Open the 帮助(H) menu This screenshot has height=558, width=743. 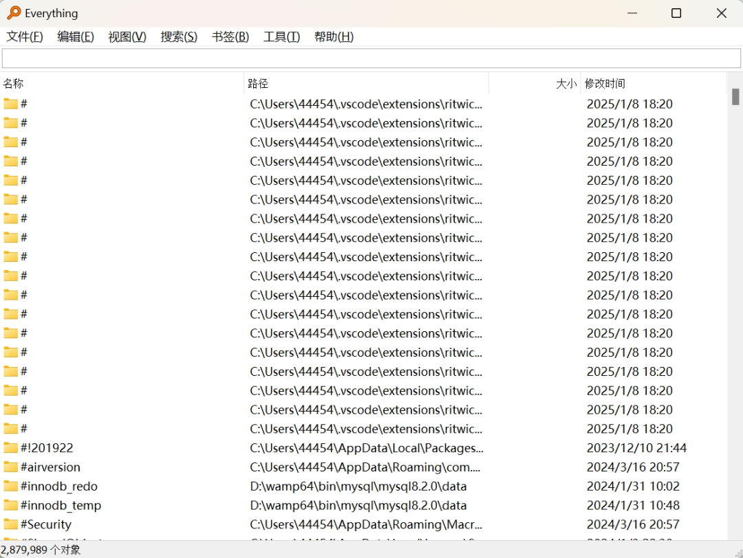[x=334, y=36]
